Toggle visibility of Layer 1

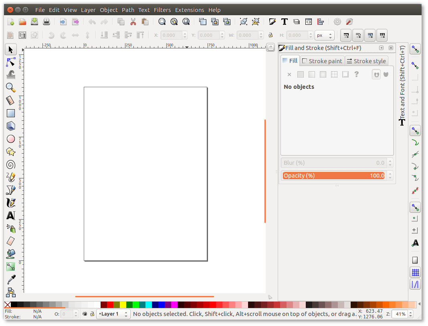point(85,314)
